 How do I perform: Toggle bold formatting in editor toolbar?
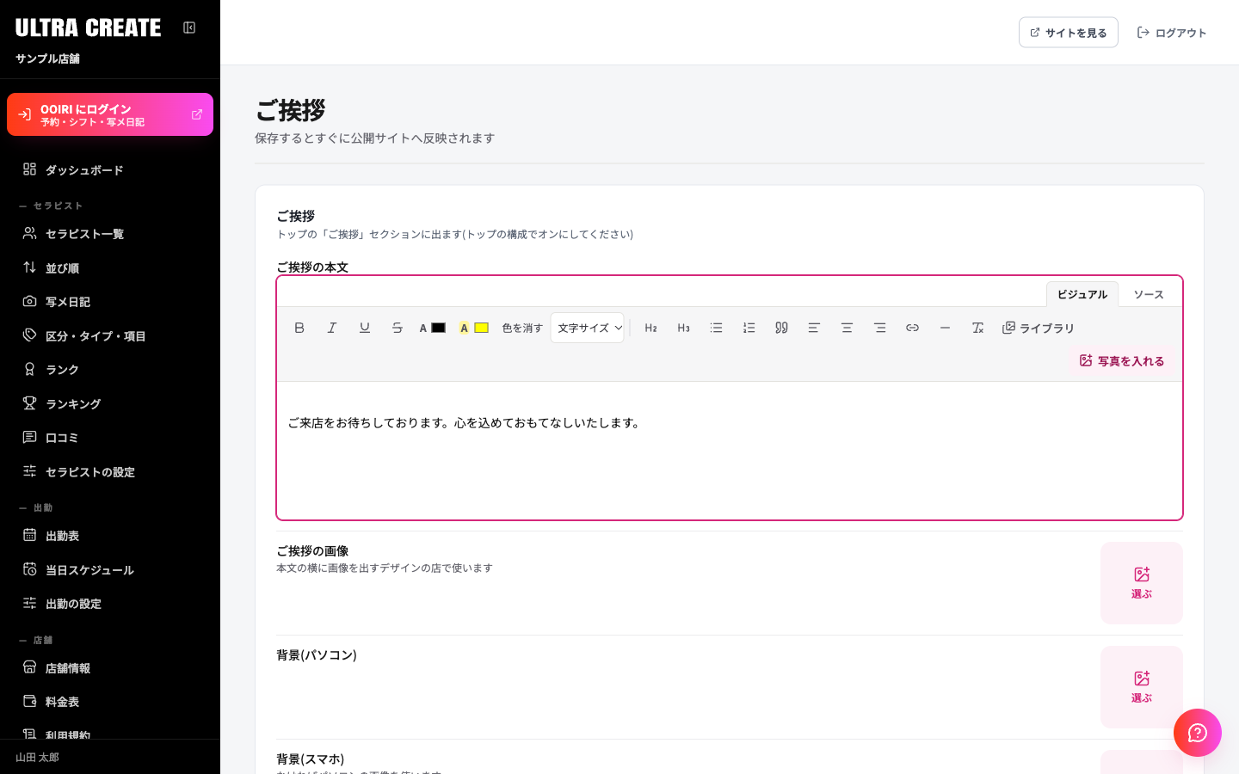pyautogui.click(x=299, y=328)
